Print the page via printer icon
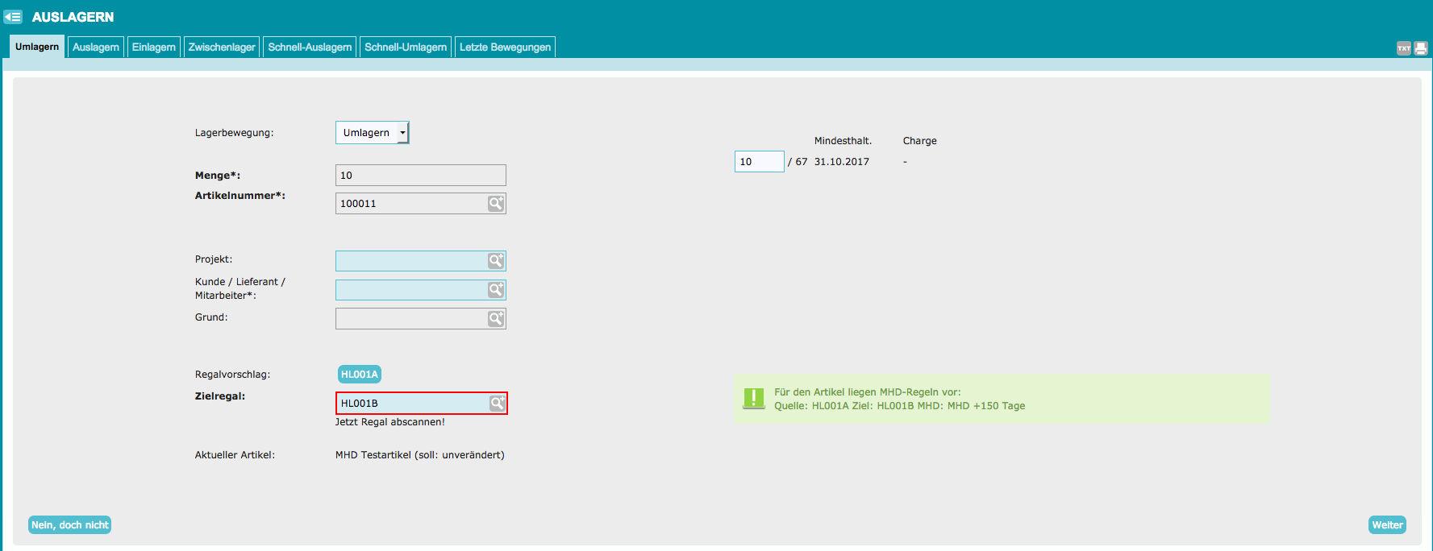The height and width of the screenshot is (551, 1433). tap(1421, 48)
